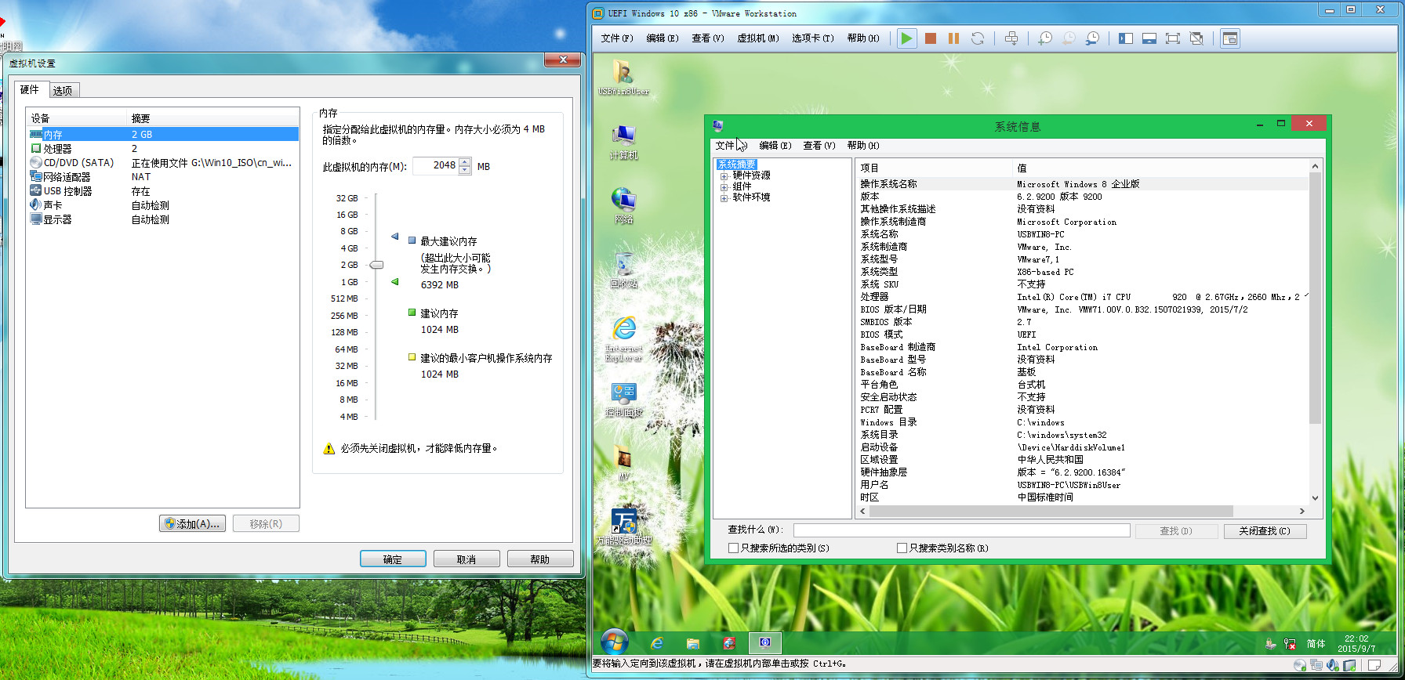Viewport: 1405px width, 680px height.
Task: Expand the 组件 tree node
Action: coord(724,187)
